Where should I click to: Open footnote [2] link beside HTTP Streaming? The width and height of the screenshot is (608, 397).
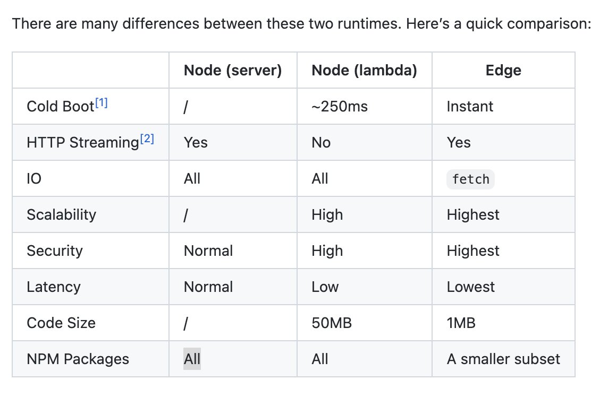tap(147, 139)
